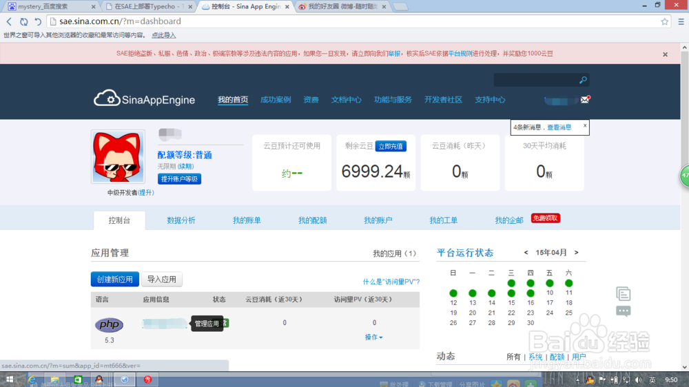Open 成功案例 nav item
The width and height of the screenshot is (689, 387).
(276, 100)
